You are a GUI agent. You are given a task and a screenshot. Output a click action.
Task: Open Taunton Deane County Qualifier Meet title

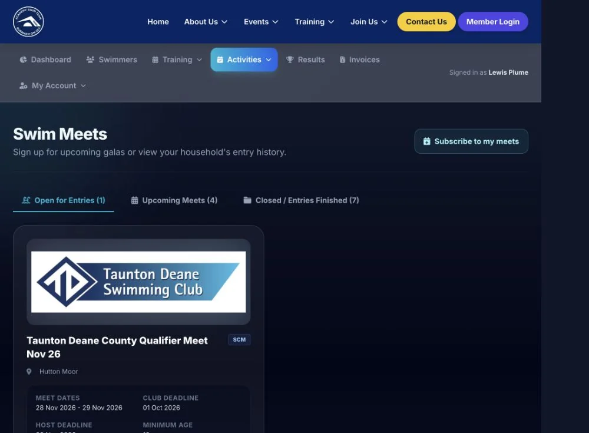[x=117, y=348]
